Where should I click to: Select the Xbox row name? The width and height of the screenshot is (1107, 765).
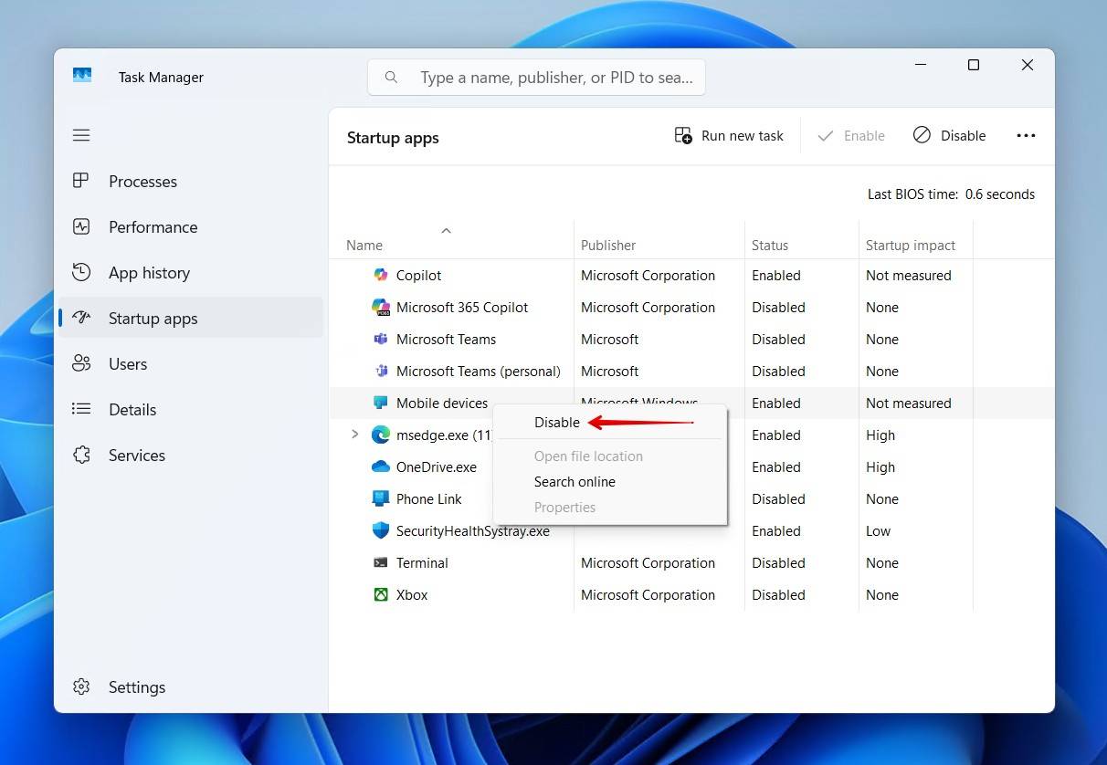412,594
